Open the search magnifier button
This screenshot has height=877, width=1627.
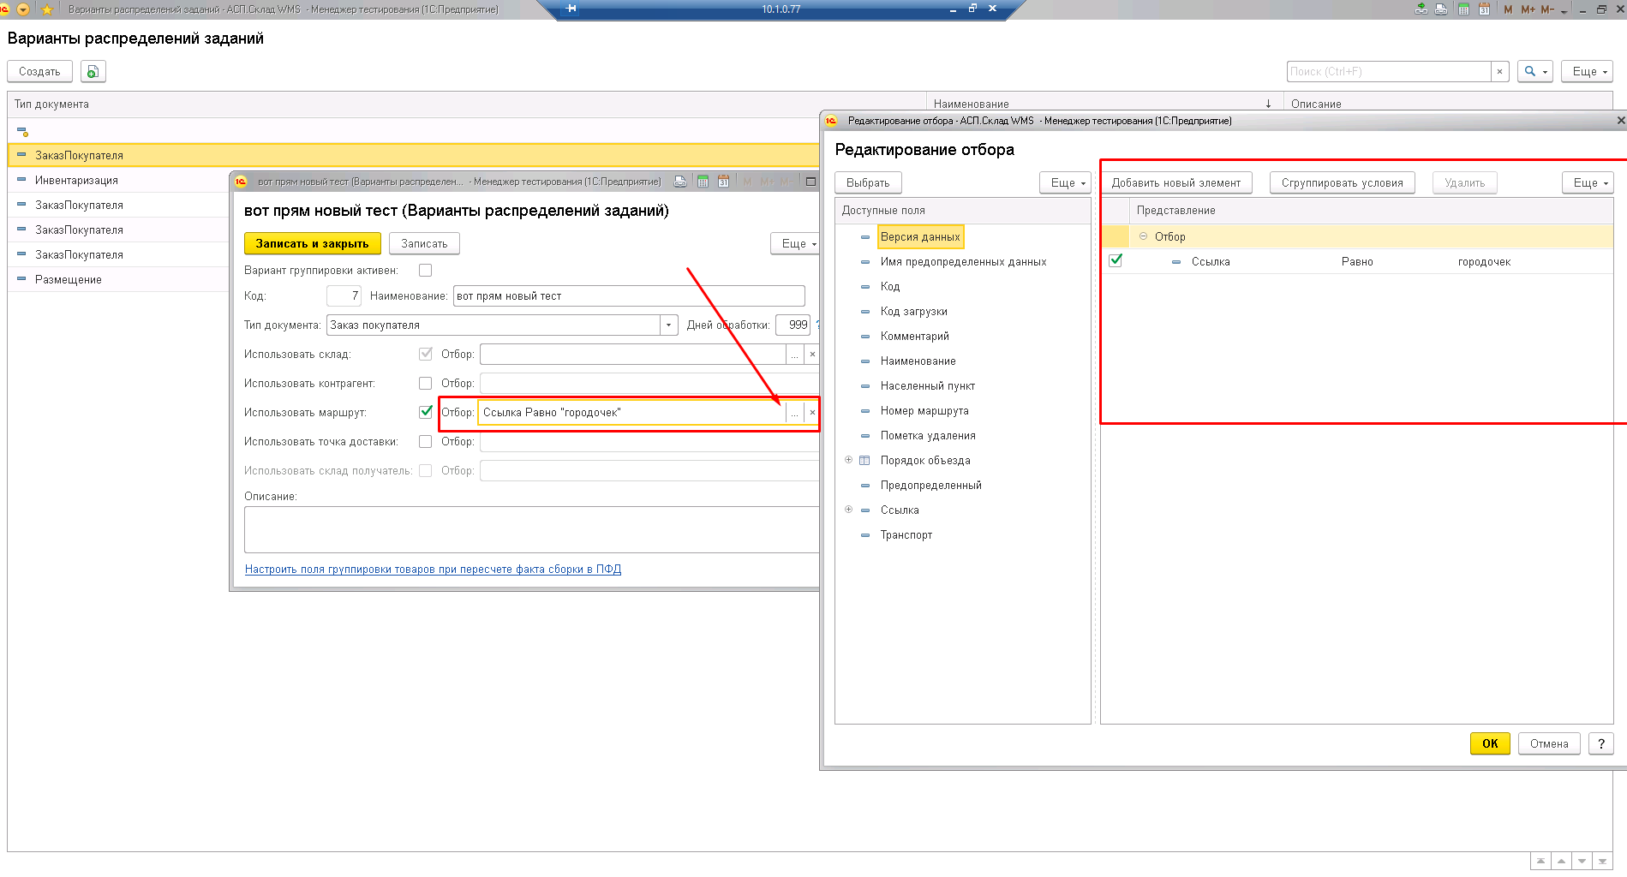[1535, 71]
